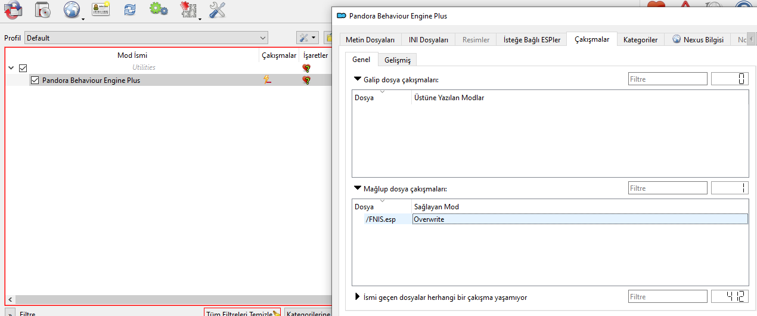Screen dimensions: 757x316
Task: Open the Kategoriler tab
Action: point(640,40)
